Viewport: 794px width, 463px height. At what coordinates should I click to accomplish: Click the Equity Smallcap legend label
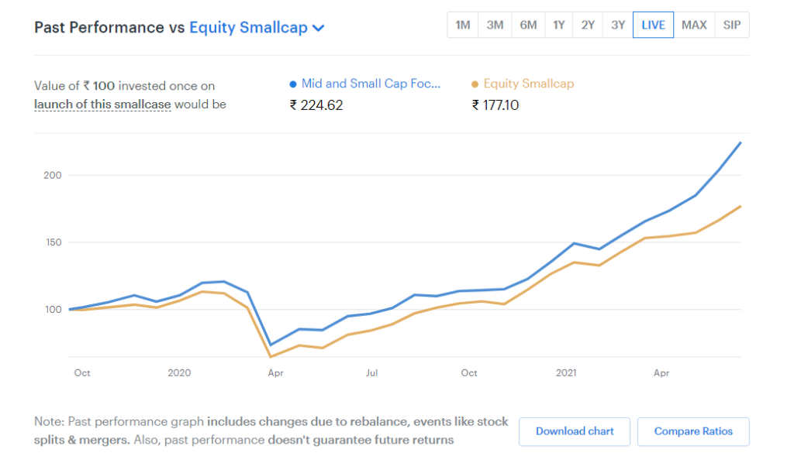click(529, 84)
